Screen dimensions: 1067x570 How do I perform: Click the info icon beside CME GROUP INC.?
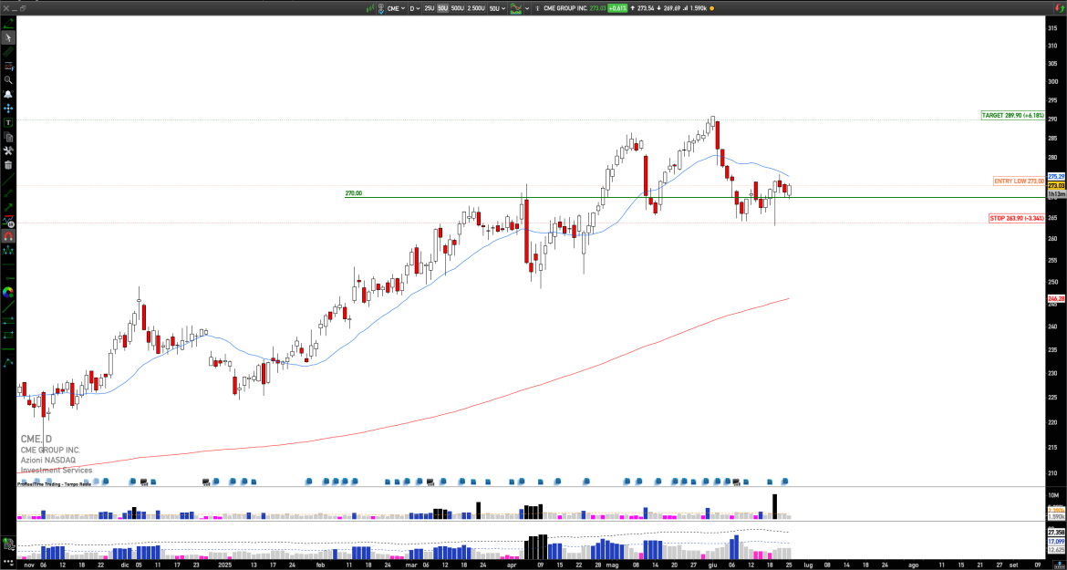pos(537,8)
